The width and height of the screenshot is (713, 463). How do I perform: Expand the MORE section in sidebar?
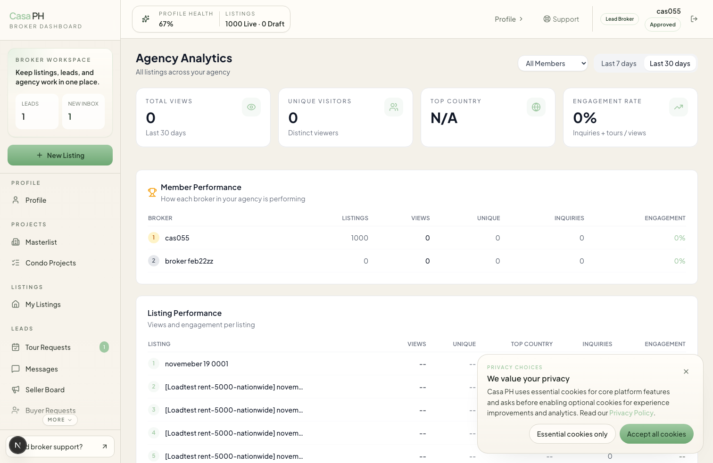[x=60, y=420]
